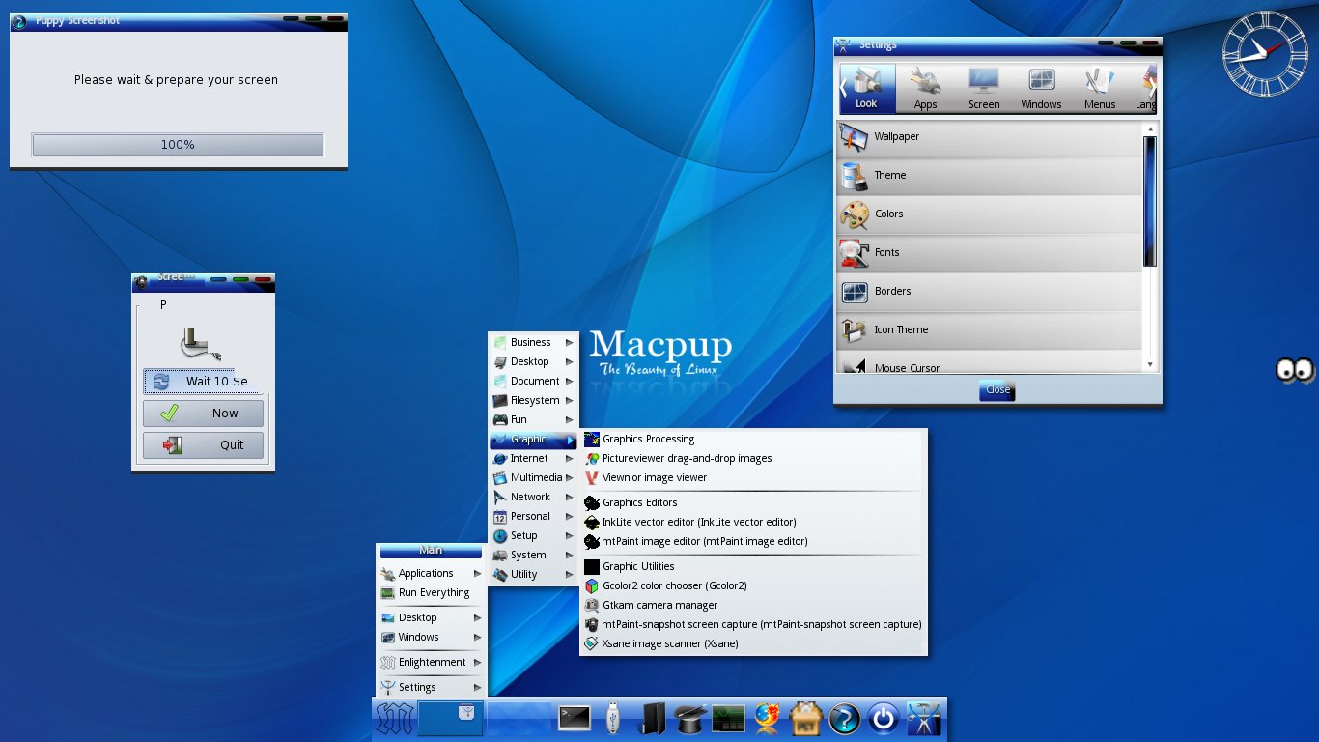Expand the Business submenu
This screenshot has height=742, width=1319.
(533, 342)
